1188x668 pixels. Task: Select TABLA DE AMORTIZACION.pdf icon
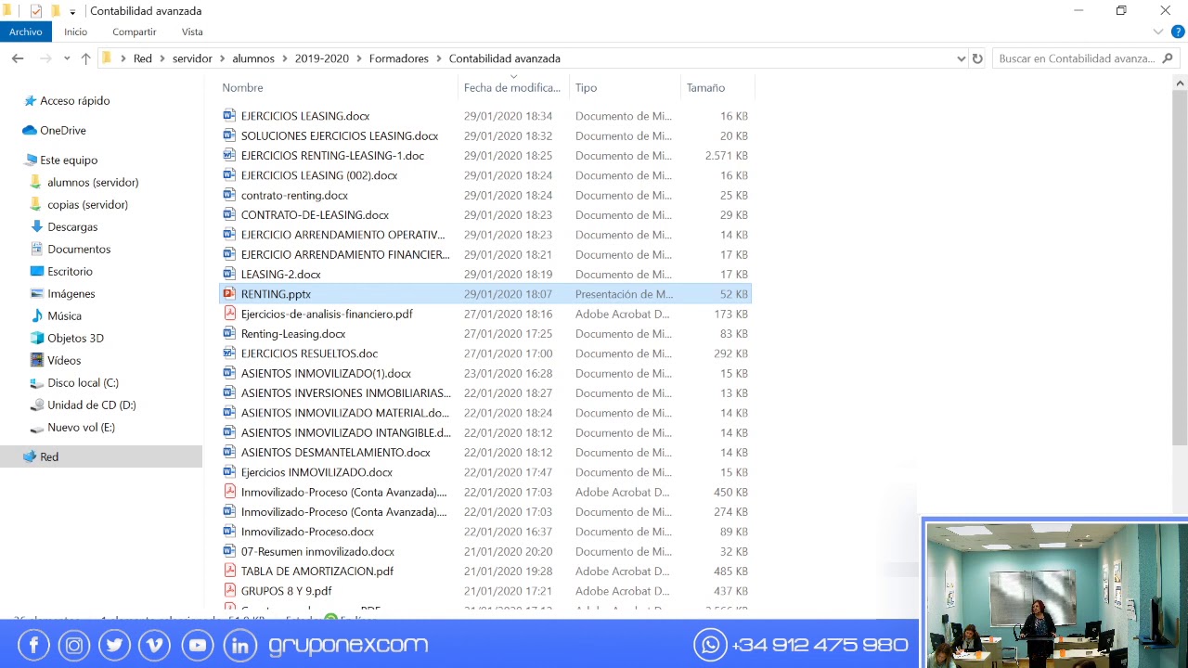[229, 571]
